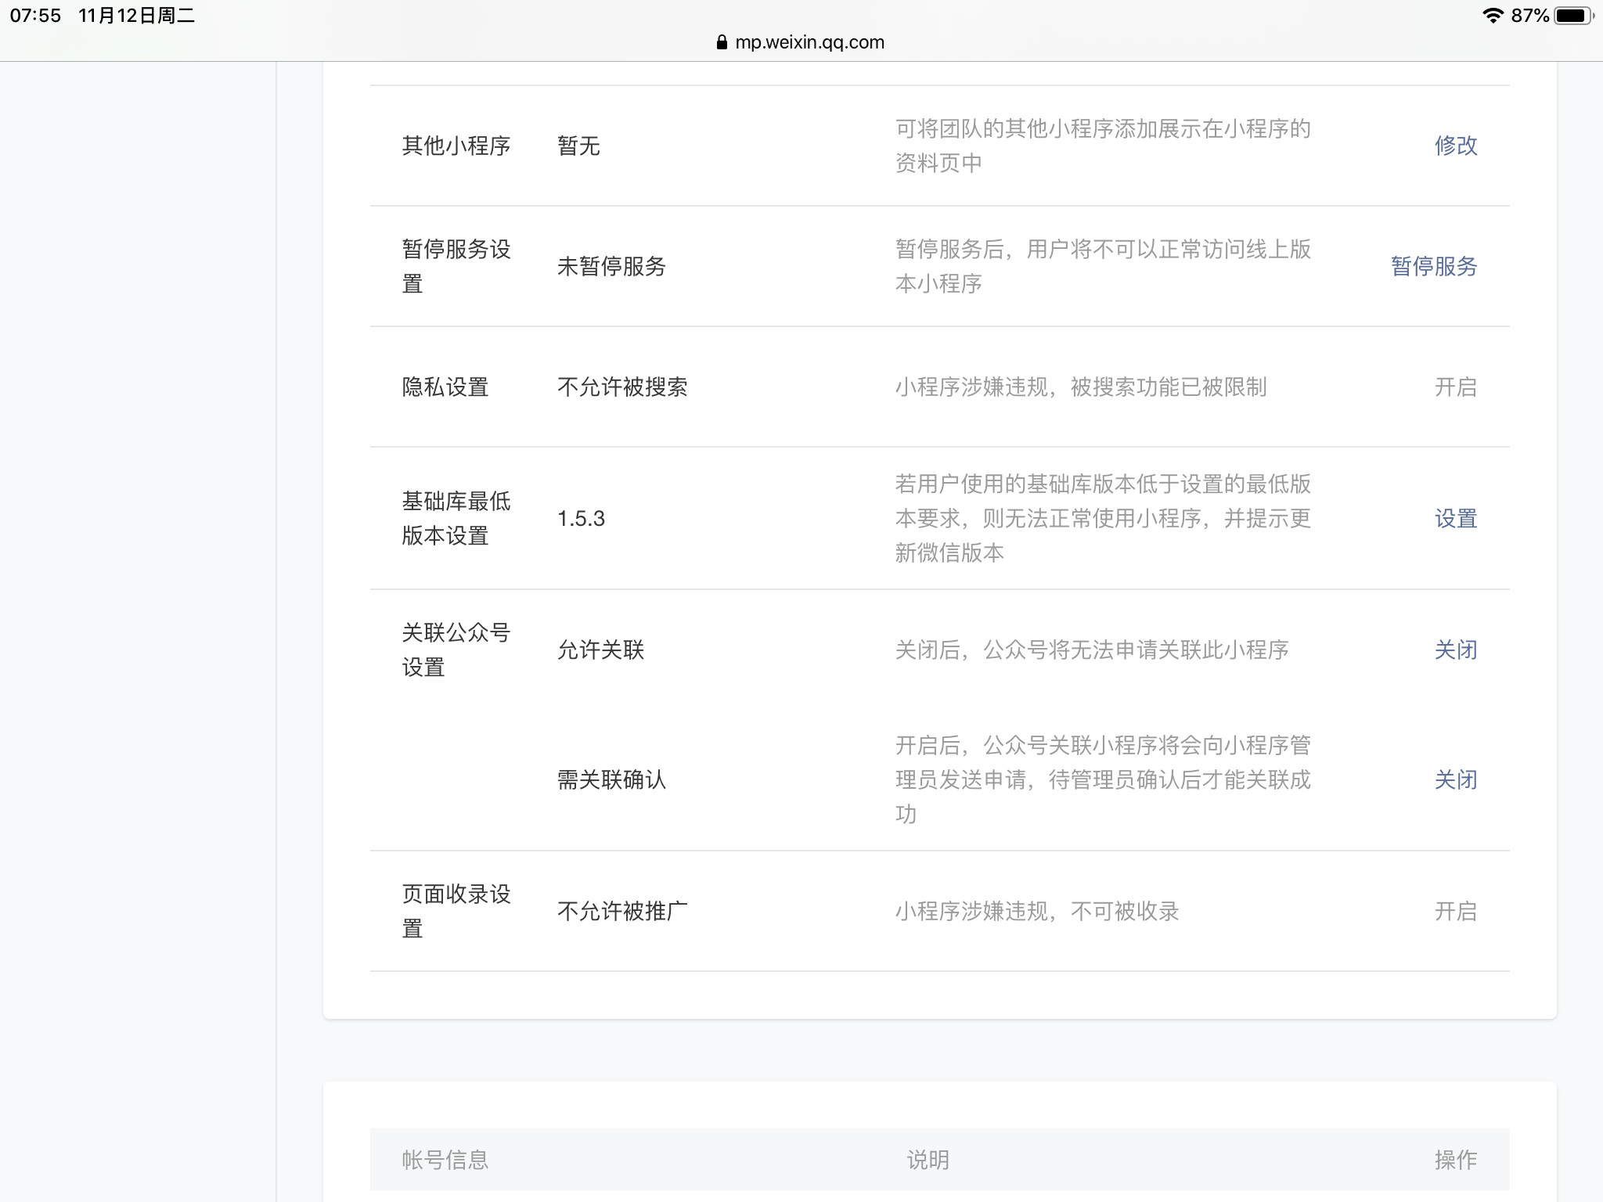Image resolution: width=1603 pixels, height=1202 pixels.
Task: Click the 帐号信息 table header
Action: [445, 1160]
